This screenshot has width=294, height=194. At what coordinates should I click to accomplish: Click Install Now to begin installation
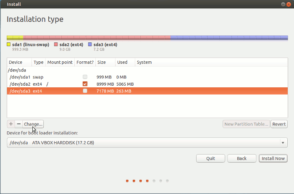pyautogui.click(x=273, y=158)
